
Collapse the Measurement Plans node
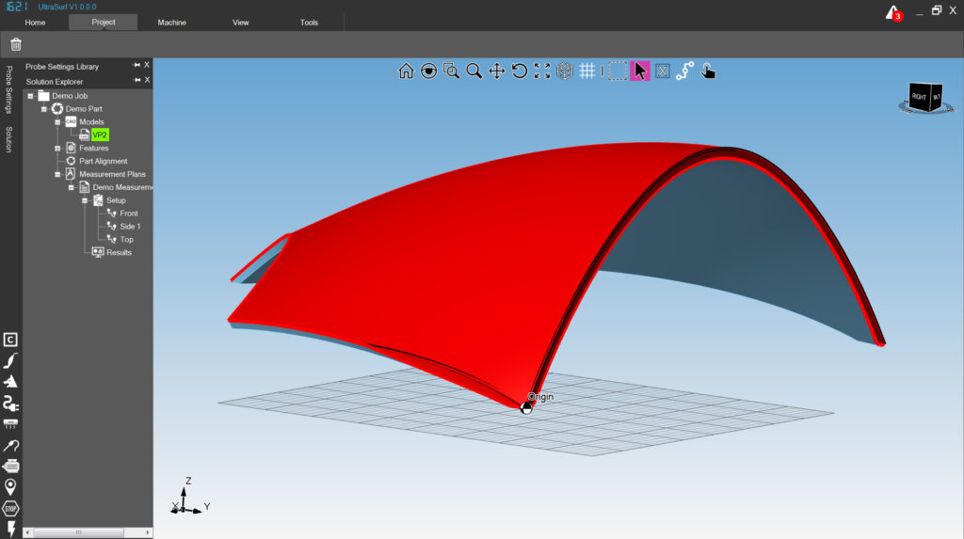coord(57,174)
